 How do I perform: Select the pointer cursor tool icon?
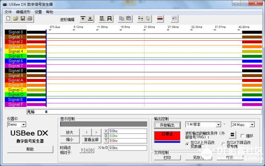click(148, 19)
